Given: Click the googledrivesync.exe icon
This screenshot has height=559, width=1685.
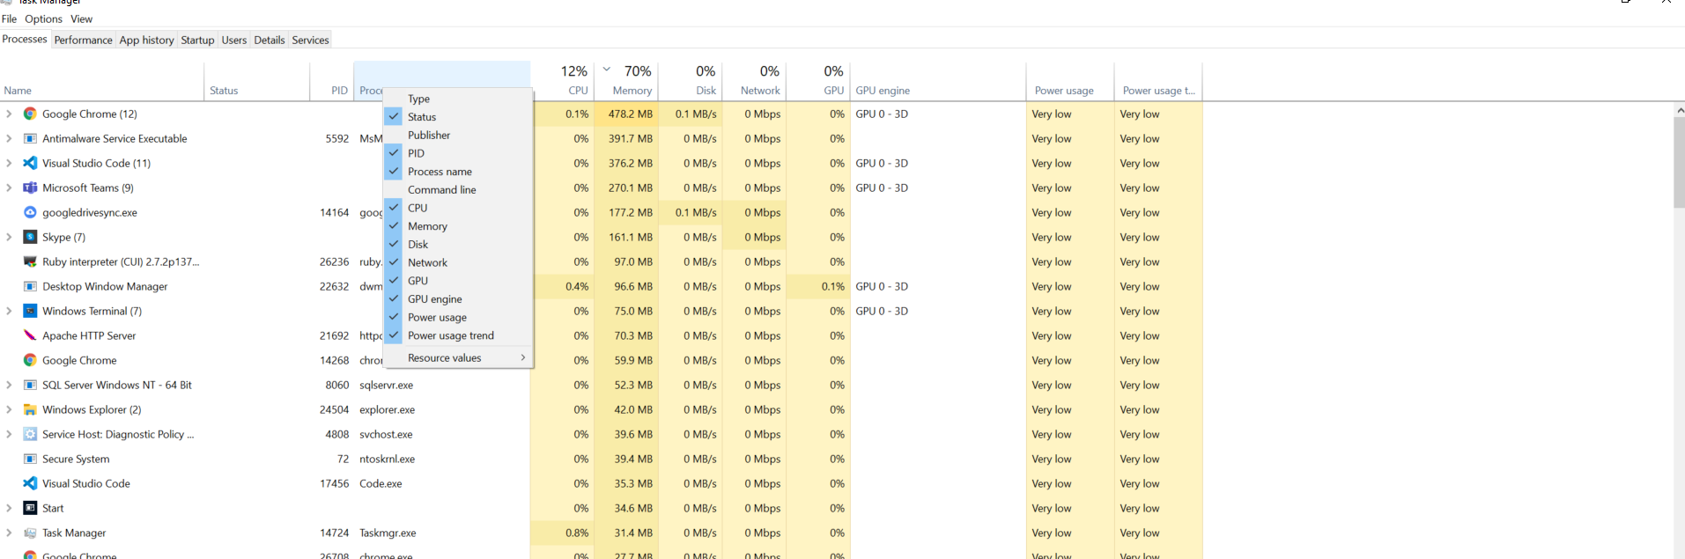Looking at the screenshot, I should click(30, 212).
